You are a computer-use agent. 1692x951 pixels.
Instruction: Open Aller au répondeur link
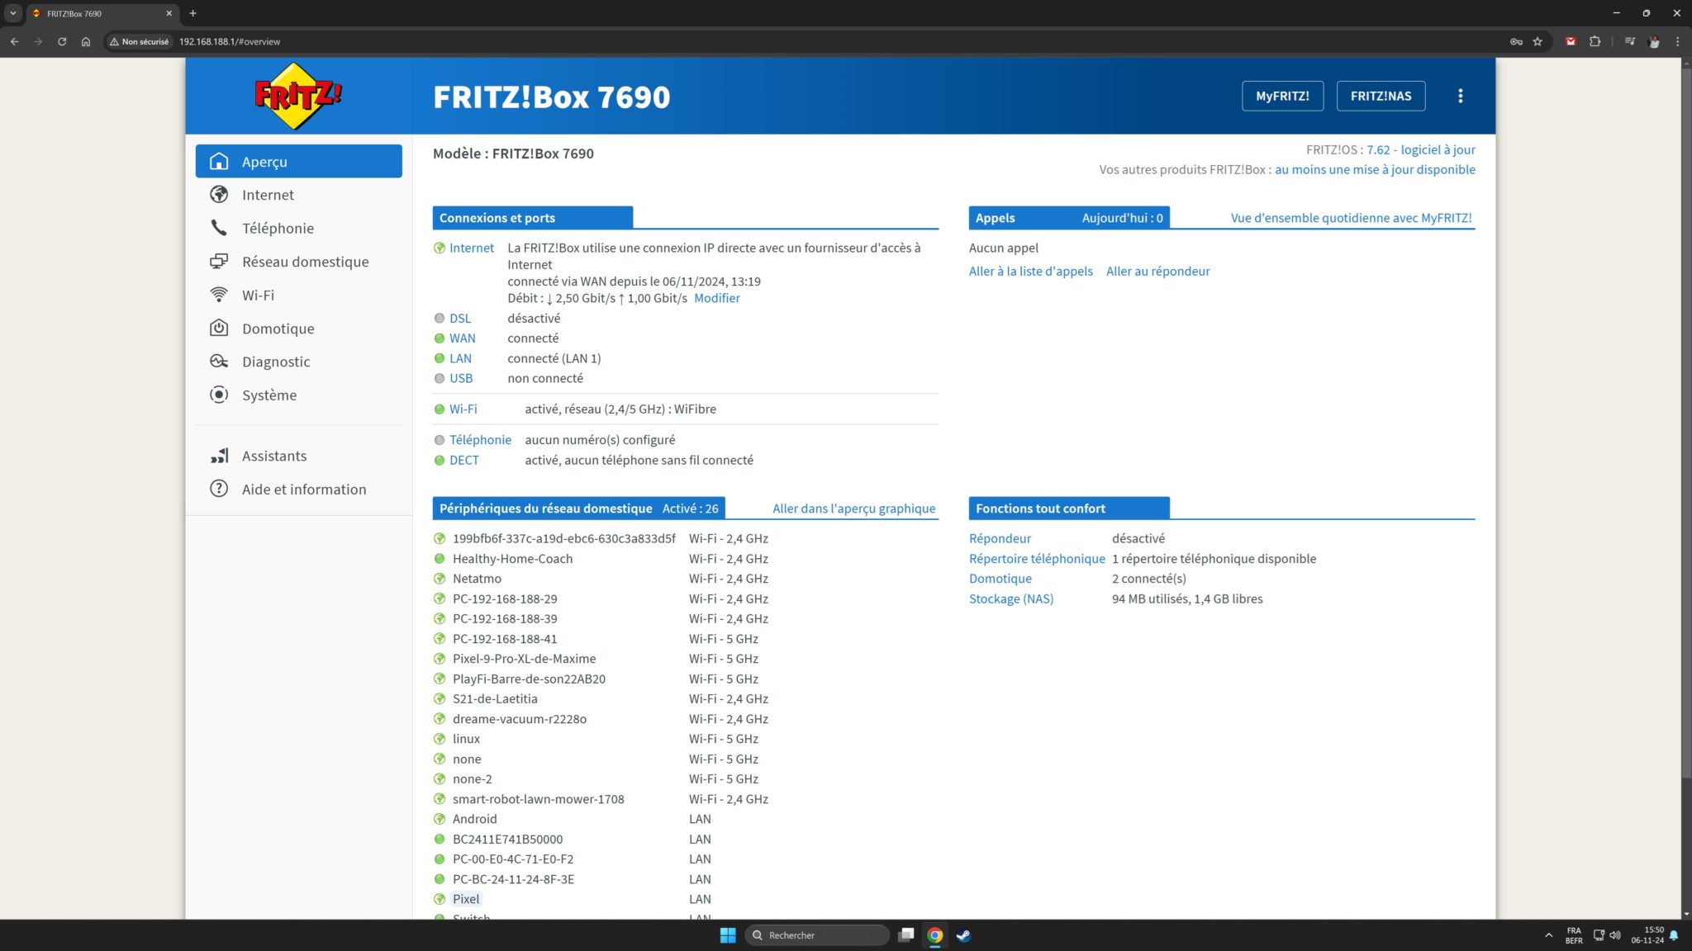click(1157, 271)
